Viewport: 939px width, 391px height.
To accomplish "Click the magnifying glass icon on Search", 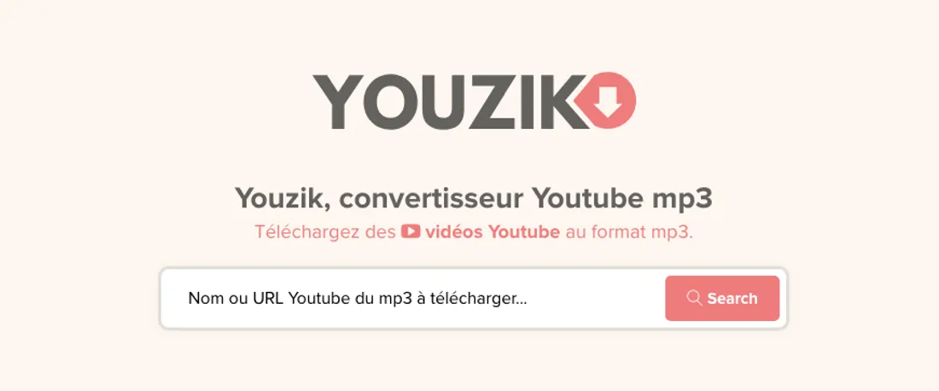I will [x=694, y=298].
